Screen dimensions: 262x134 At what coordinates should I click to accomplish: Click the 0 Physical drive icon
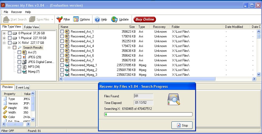tap(15, 33)
